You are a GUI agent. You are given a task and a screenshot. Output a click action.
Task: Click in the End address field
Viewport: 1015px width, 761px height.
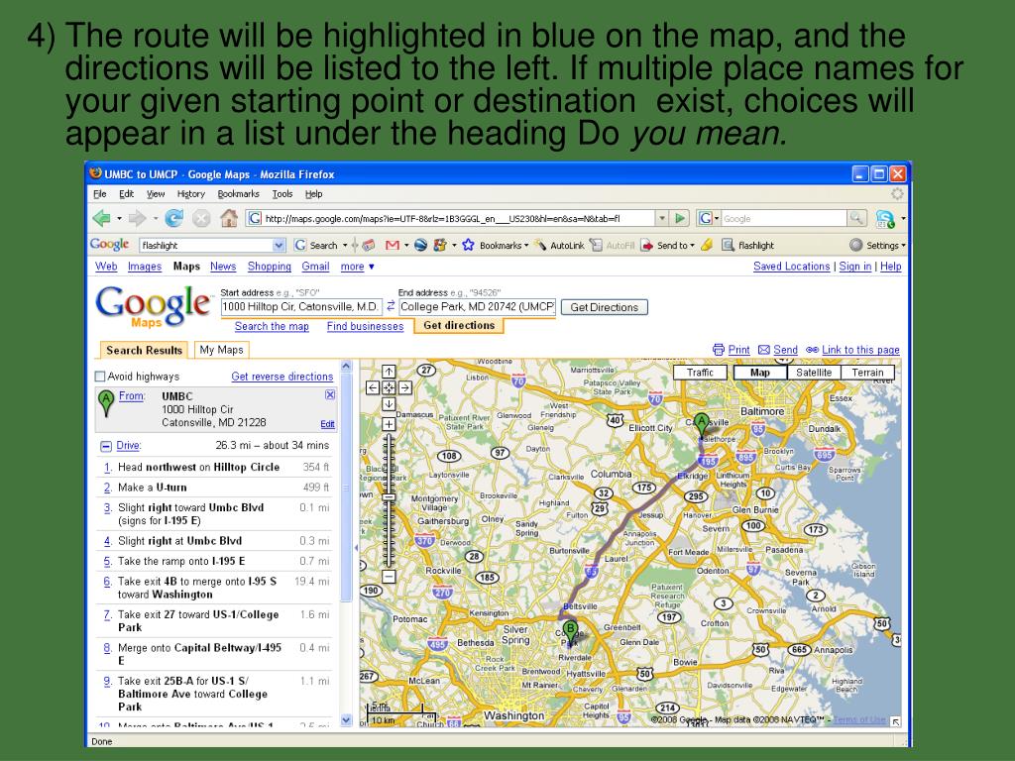point(477,306)
